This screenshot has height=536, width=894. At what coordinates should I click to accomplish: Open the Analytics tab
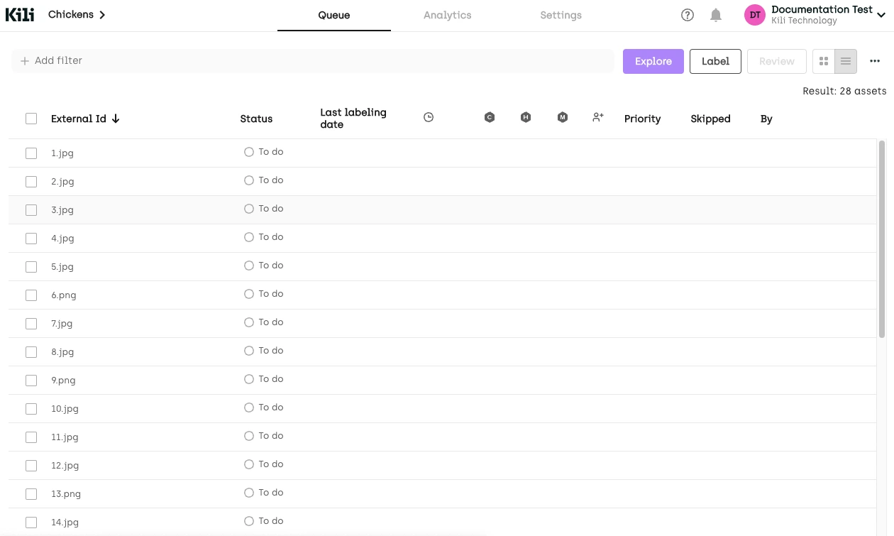(x=447, y=16)
